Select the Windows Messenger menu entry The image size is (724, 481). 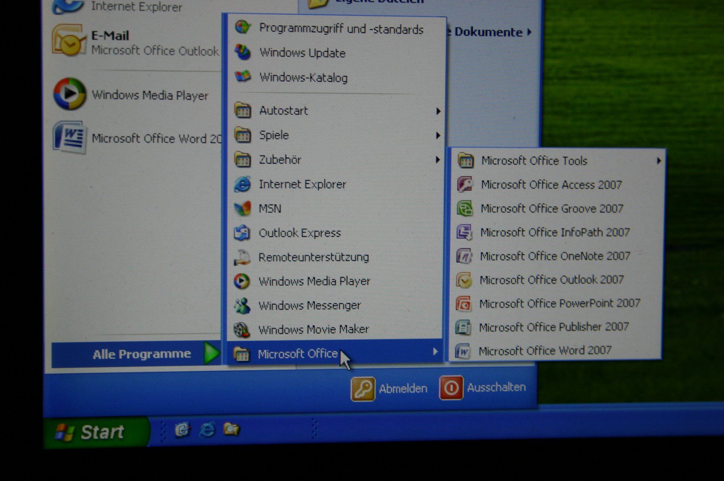(x=335, y=306)
